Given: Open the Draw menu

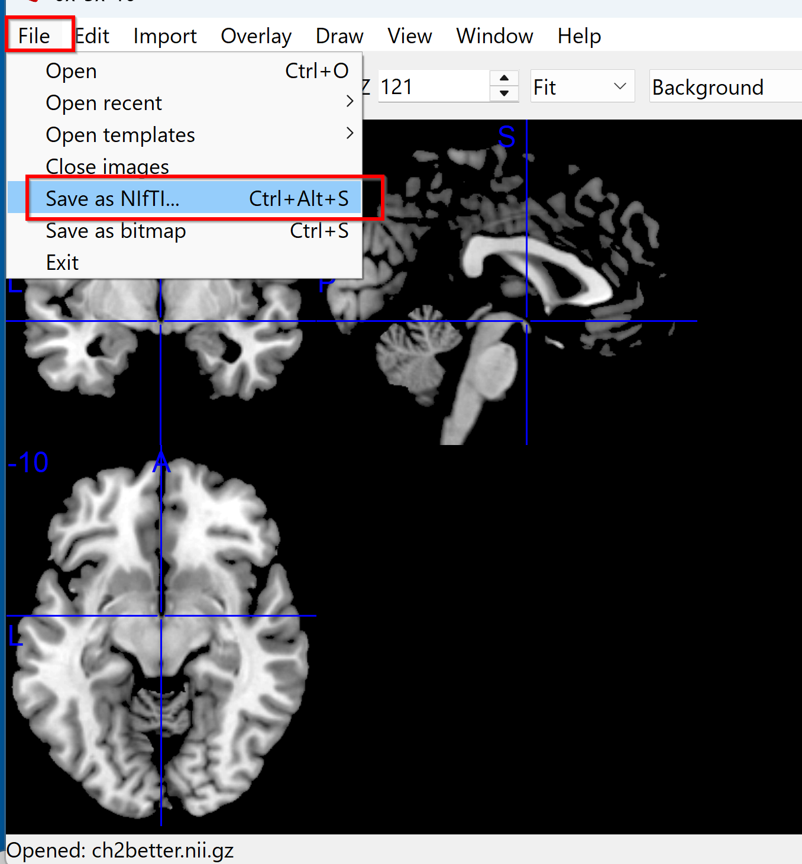Looking at the screenshot, I should 339,36.
